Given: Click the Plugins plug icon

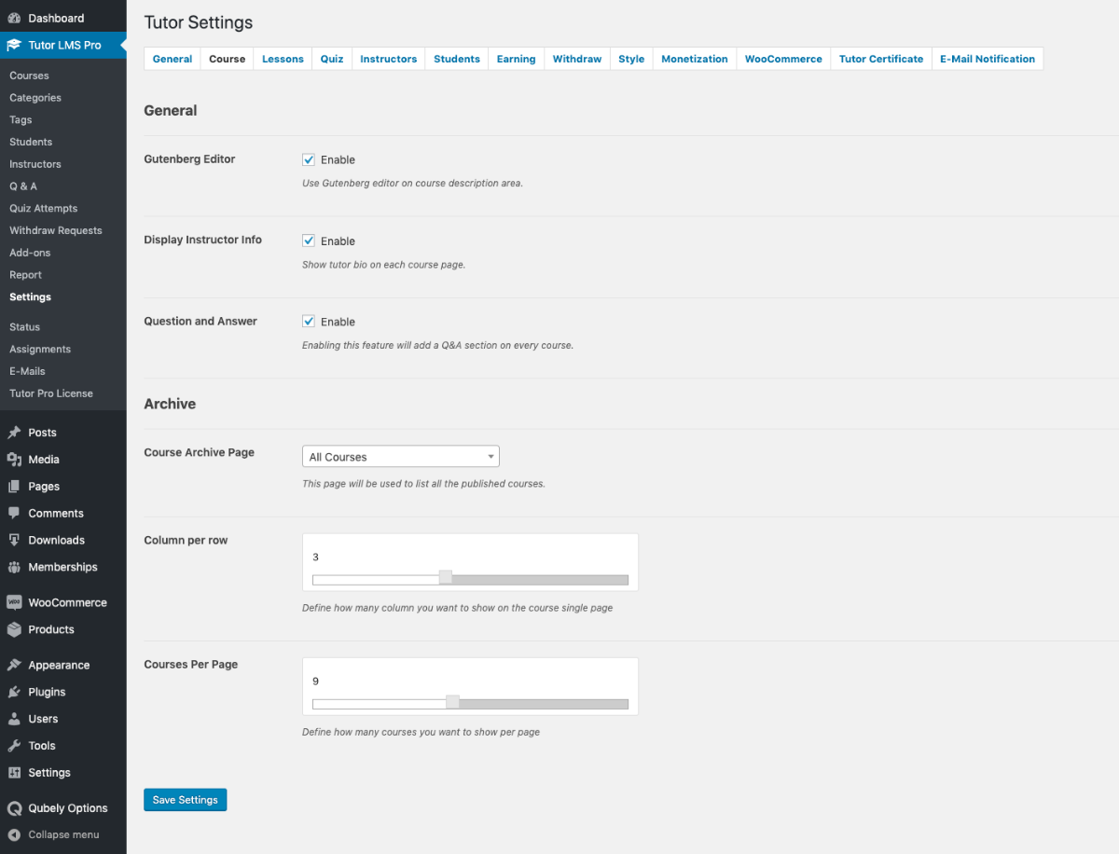Looking at the screenshot, I should click(x=14, y=692).
